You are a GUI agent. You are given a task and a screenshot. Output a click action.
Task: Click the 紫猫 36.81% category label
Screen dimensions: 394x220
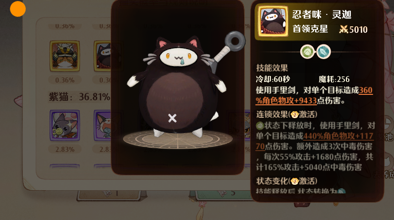pos(79,96)
